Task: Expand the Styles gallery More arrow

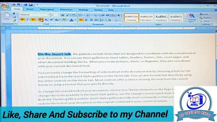Action: coord(185,21)
